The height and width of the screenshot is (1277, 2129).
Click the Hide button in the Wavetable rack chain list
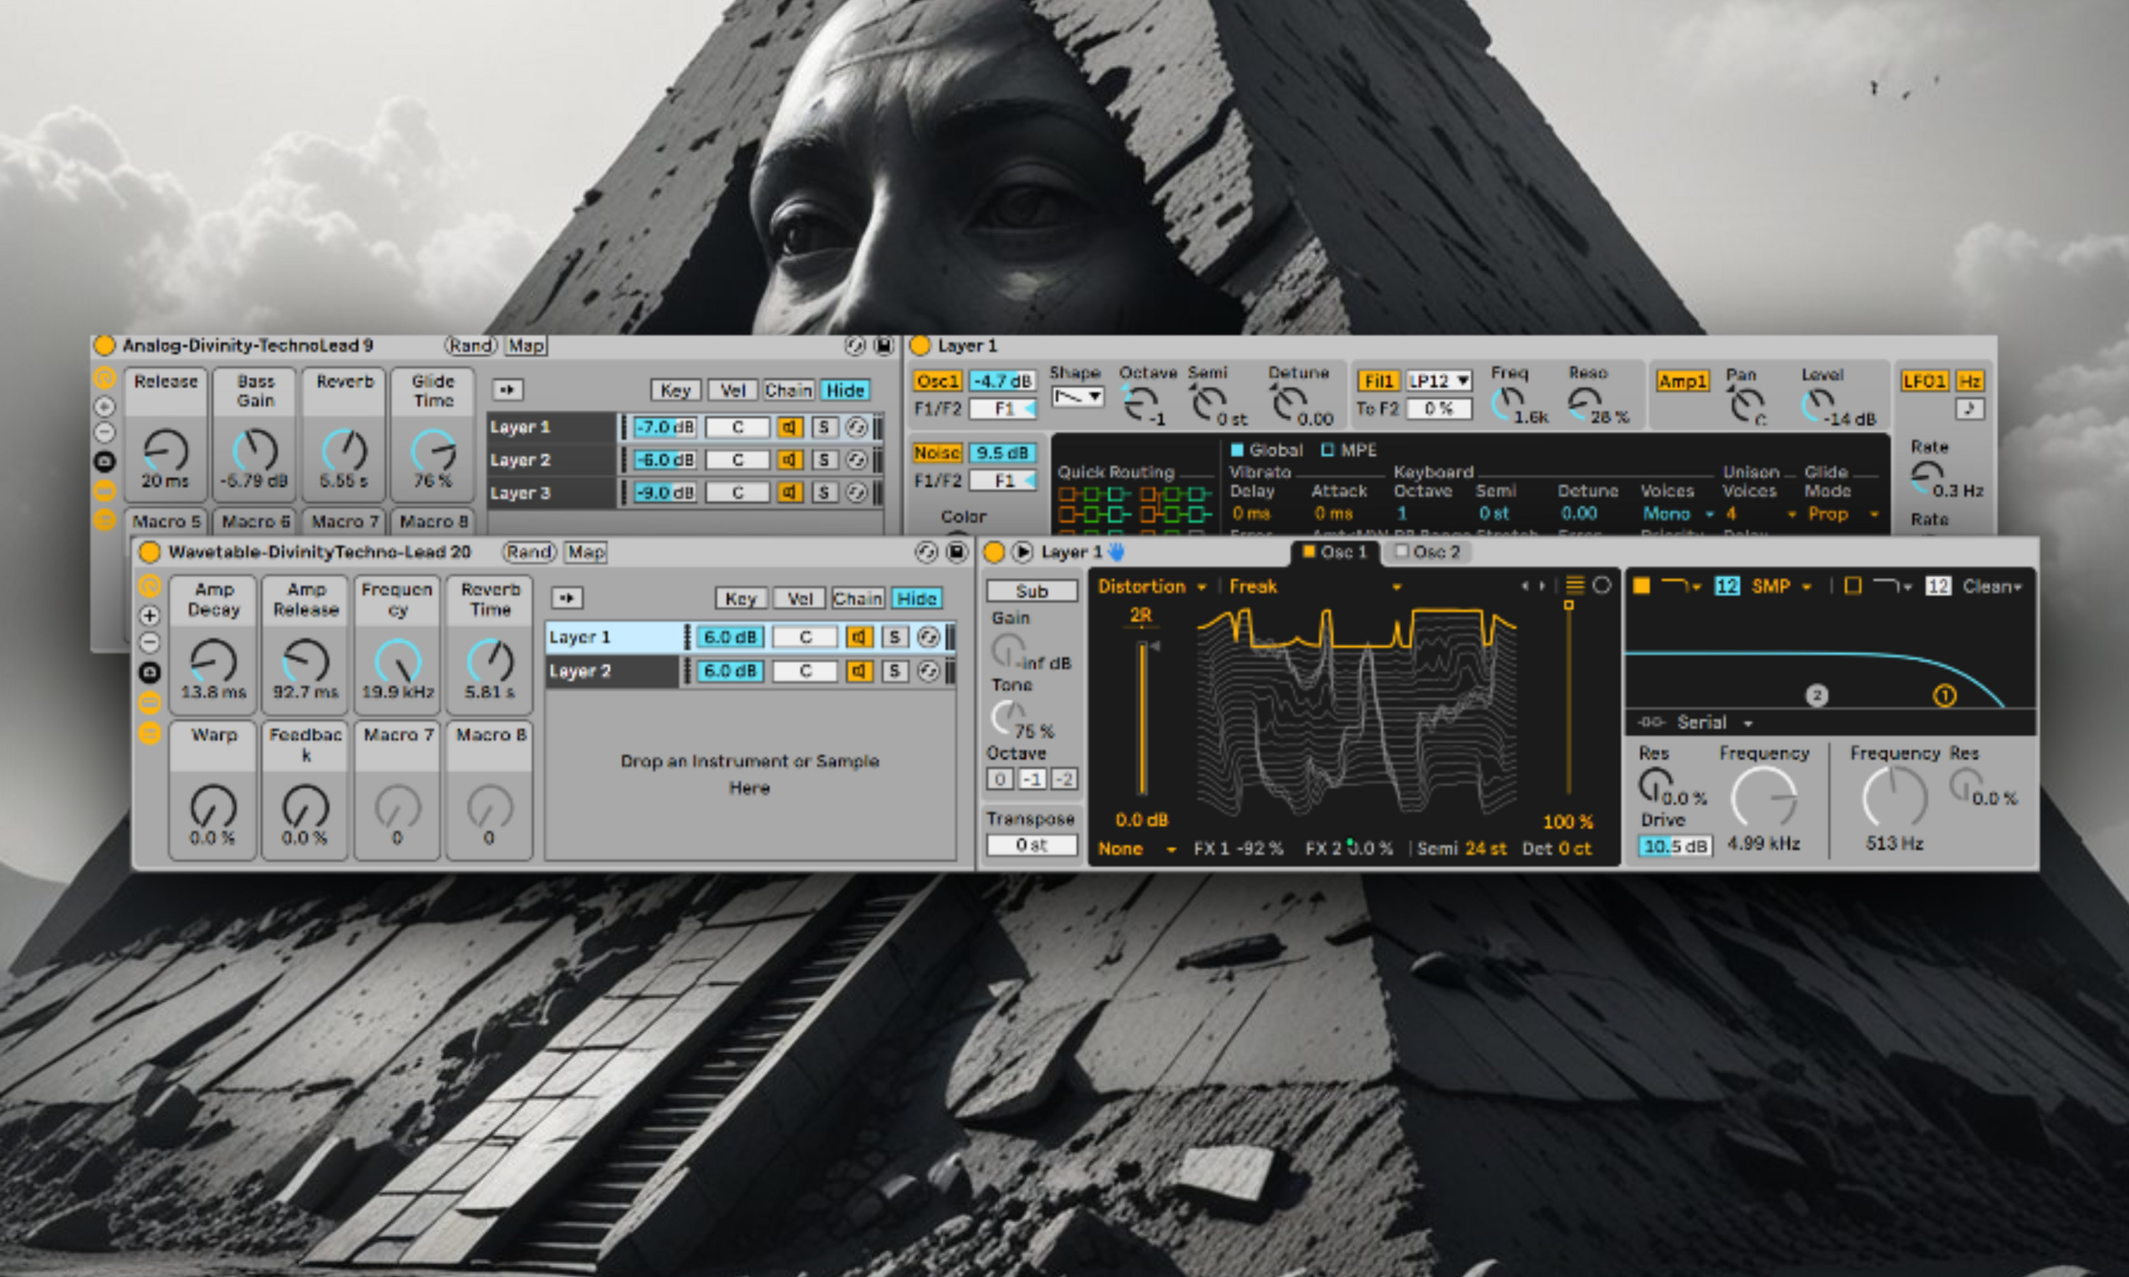coord(916,599)
